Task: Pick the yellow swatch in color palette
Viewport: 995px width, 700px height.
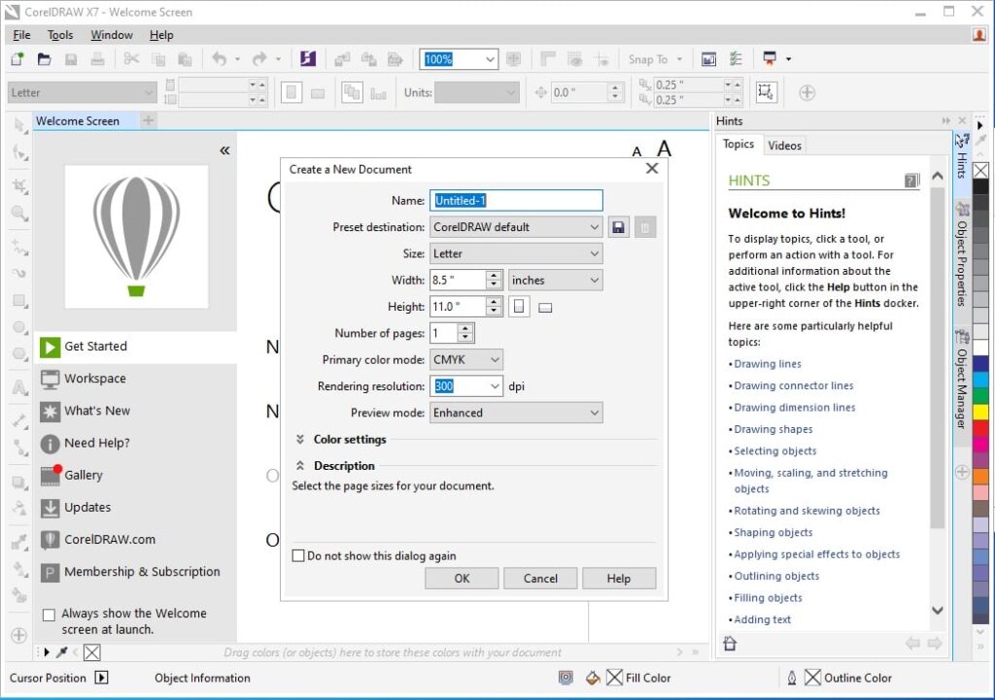Action: [981, 413]
